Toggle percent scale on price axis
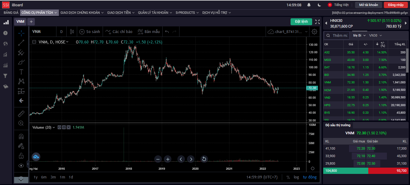The width and height of the screenshot is (410, 185). pos(288,177)
